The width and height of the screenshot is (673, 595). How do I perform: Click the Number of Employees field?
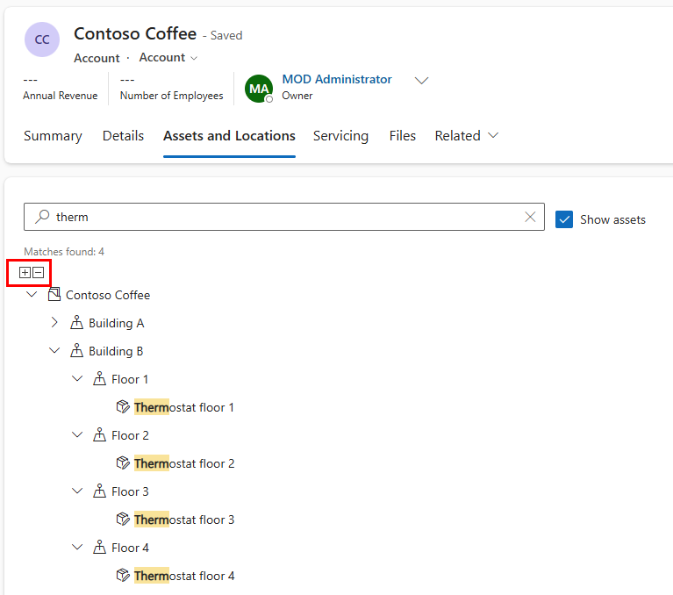coord(171,88)
